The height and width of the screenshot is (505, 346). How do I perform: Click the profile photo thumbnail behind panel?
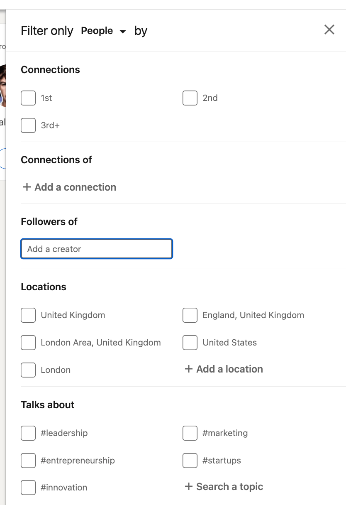pyautogui.click(x=2, y=86)
